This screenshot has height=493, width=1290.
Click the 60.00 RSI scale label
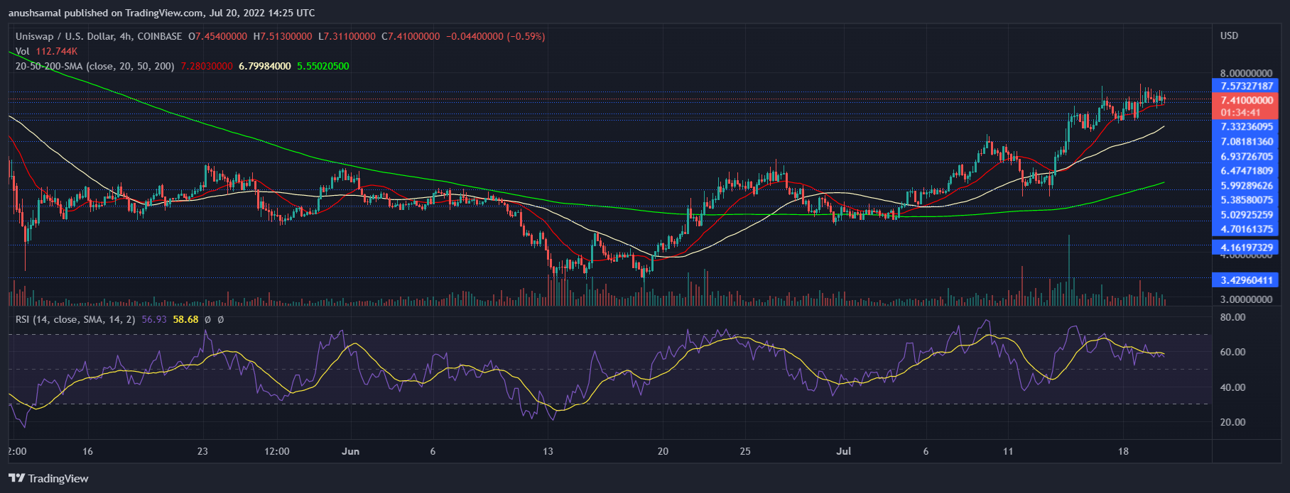coord(1232,352)
